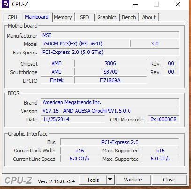Image resolution: width=191 pixels, height=189 pixels.
Task: Click the Southbridge Rev. value 00
Action: pyautogui.click(x=171, y=72)
